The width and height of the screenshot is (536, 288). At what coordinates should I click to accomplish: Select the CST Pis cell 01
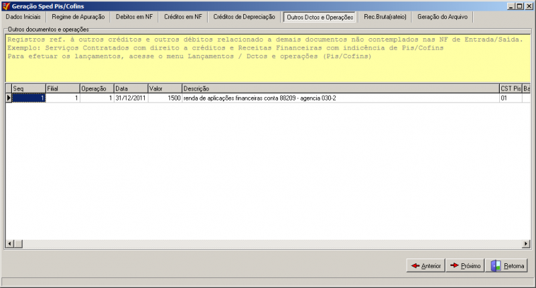click(x=511, y=98)
